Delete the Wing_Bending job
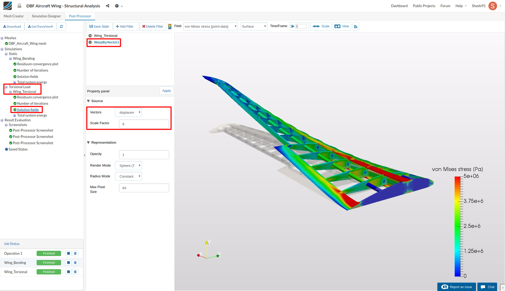The height and width of the screenshot is (291, 505). pos(75,263)
